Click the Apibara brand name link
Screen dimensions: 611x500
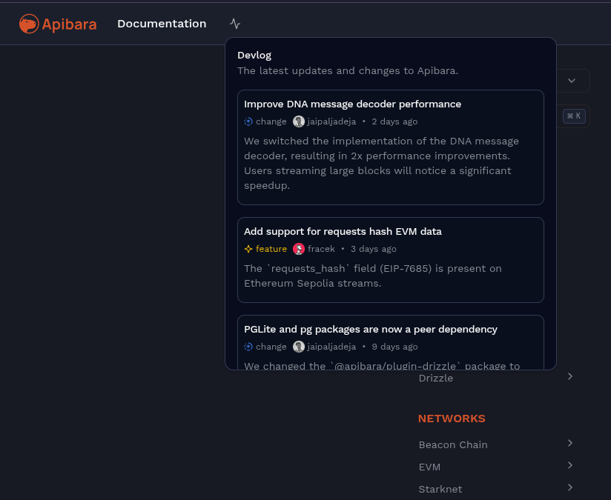tap(70, 24)
